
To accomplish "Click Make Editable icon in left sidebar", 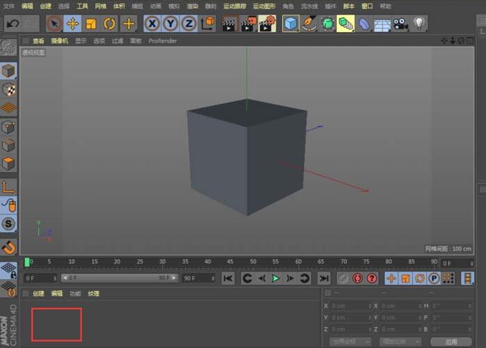I will click(8, 47).
